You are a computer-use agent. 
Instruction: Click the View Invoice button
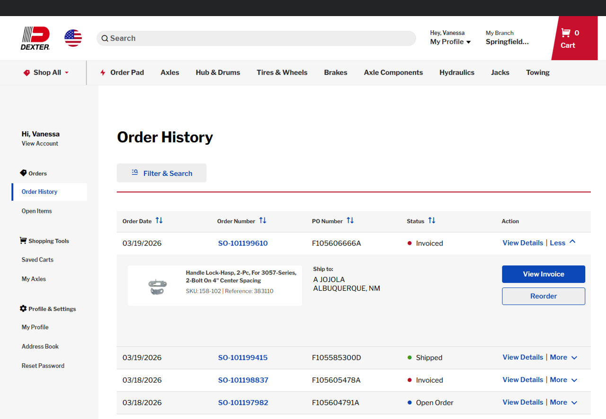pyautogui.click(x=544, y=274)
